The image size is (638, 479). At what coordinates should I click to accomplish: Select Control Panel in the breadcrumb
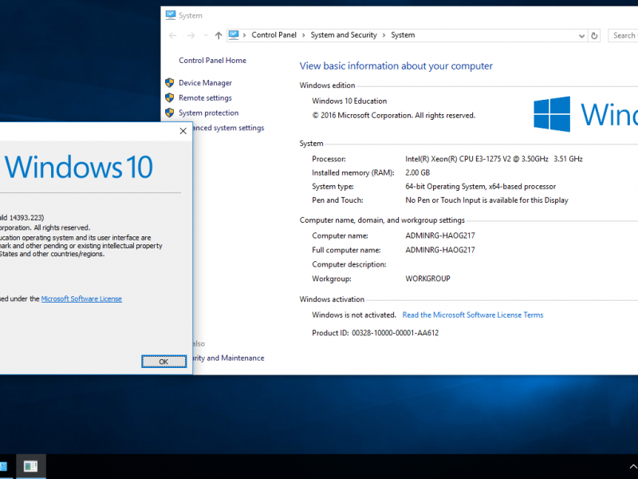click(274, 35)
